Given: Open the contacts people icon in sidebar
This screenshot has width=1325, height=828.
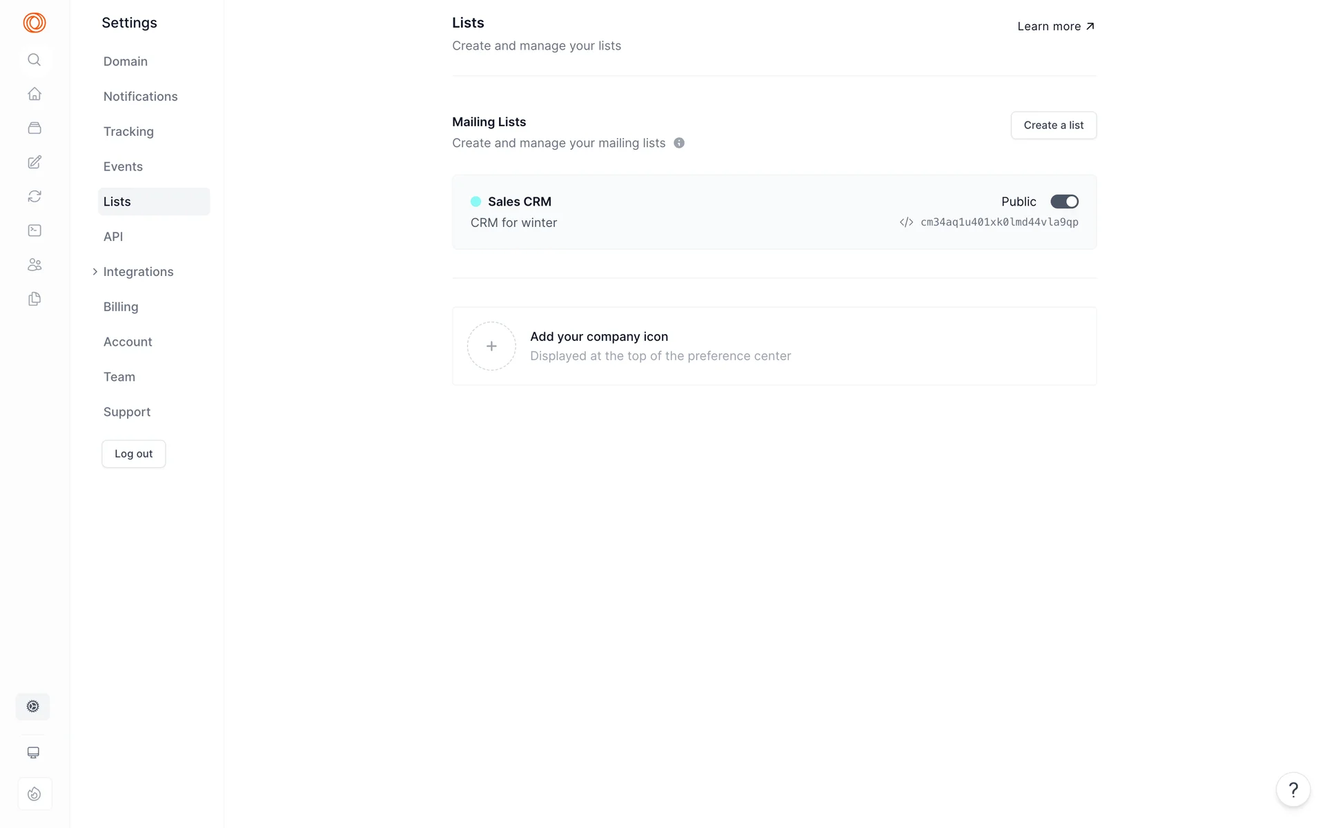Looking at the screenshot, I should pyautogui.click(x=35, y=265).
